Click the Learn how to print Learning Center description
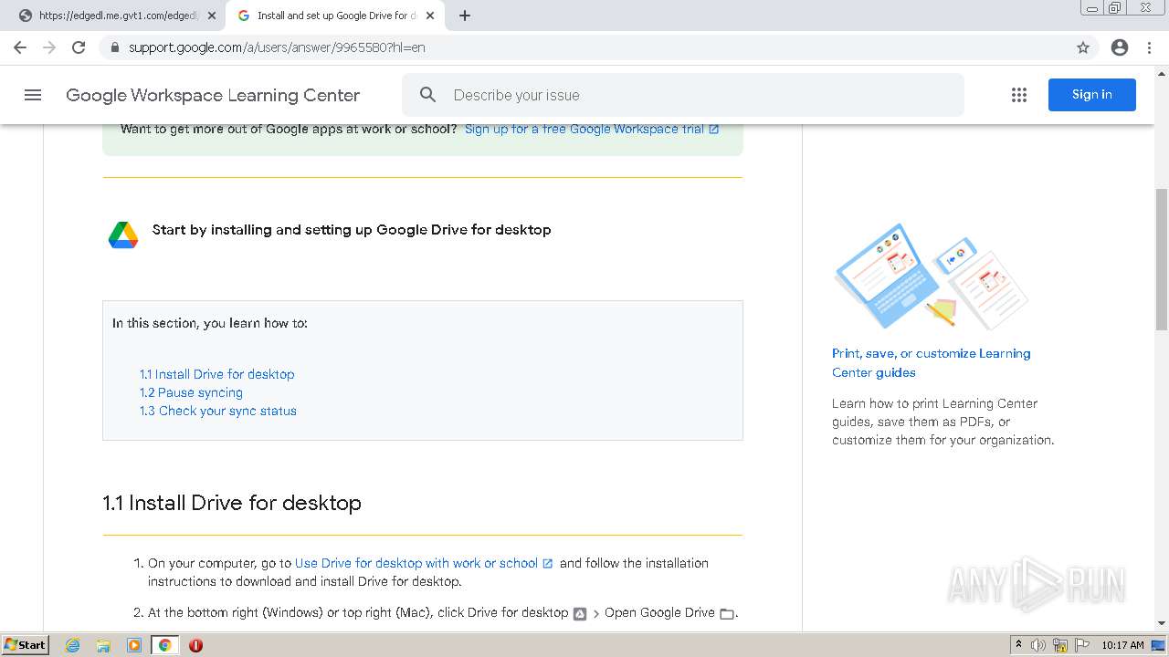The height and width of the screenshot is (657, 1169). tap(943, 422)
